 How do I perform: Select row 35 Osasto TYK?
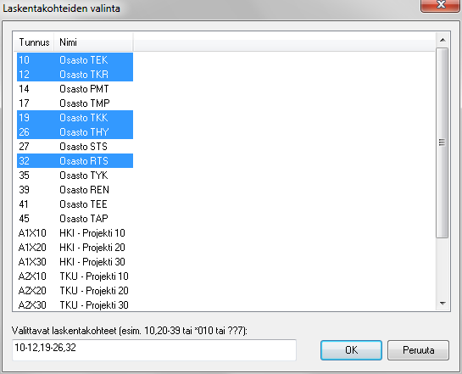(x=75, y=176)
